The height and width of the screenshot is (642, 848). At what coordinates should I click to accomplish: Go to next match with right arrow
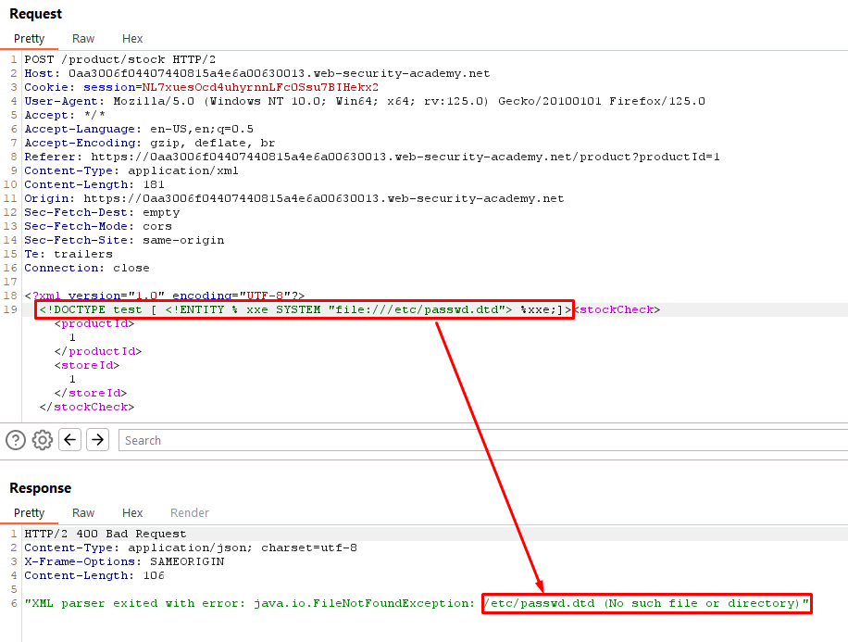coord(98,439)
